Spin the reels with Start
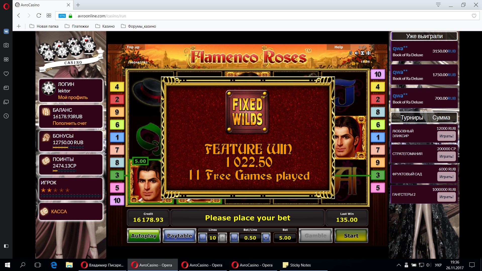Image resolution: width=482 pixels, height=271 pixels. (x=351, y=236)
